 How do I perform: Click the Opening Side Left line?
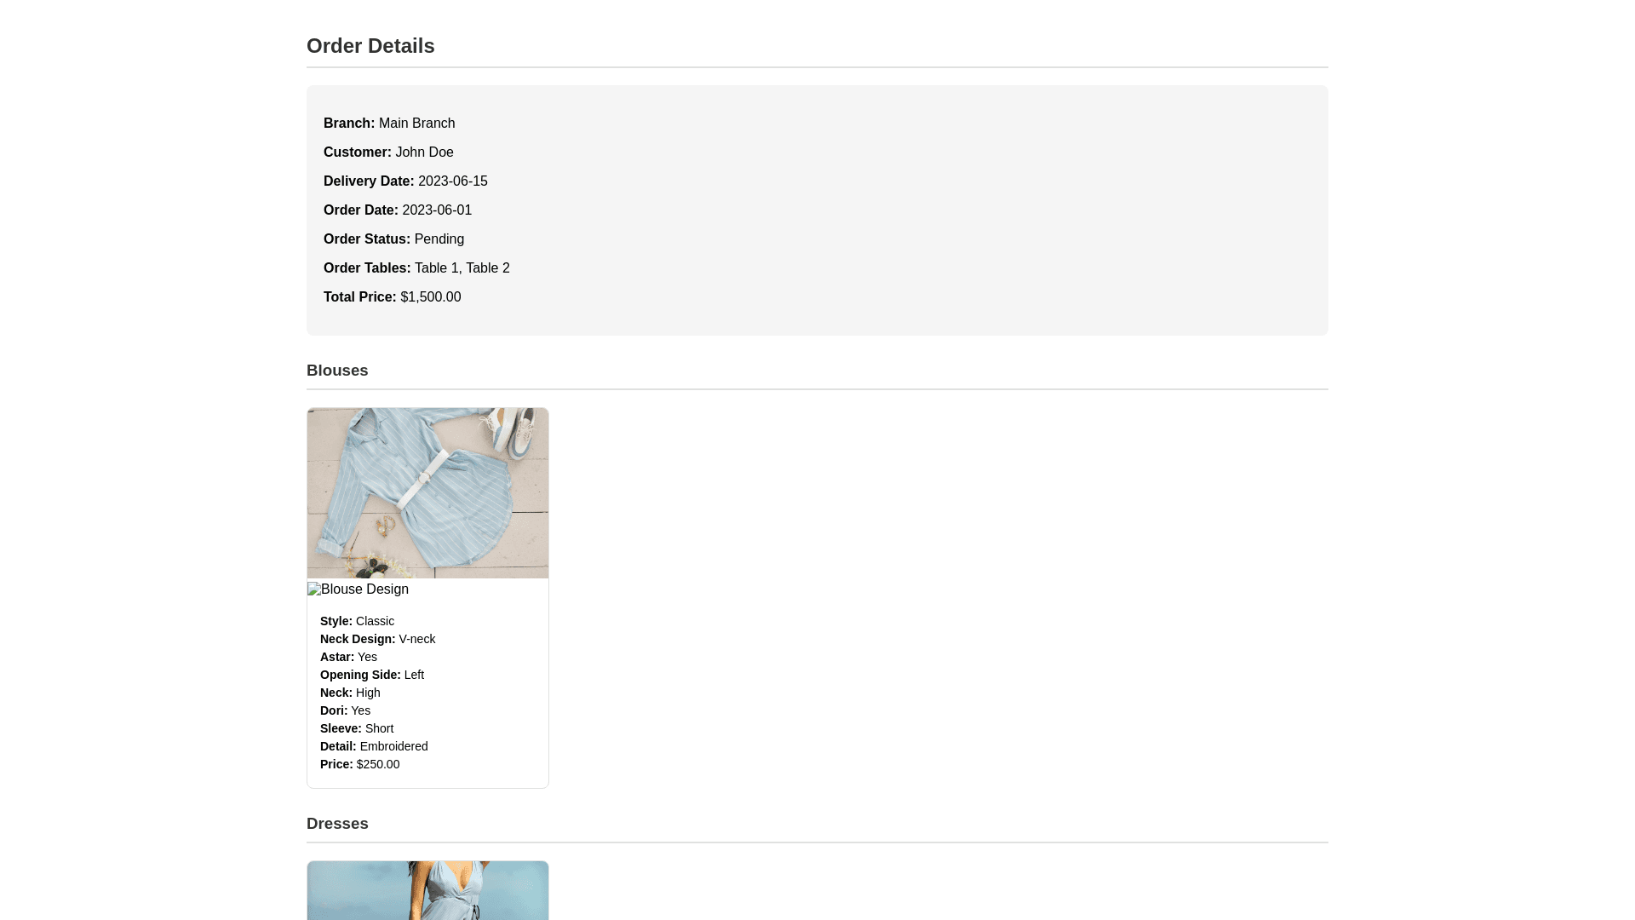(372, 675)
